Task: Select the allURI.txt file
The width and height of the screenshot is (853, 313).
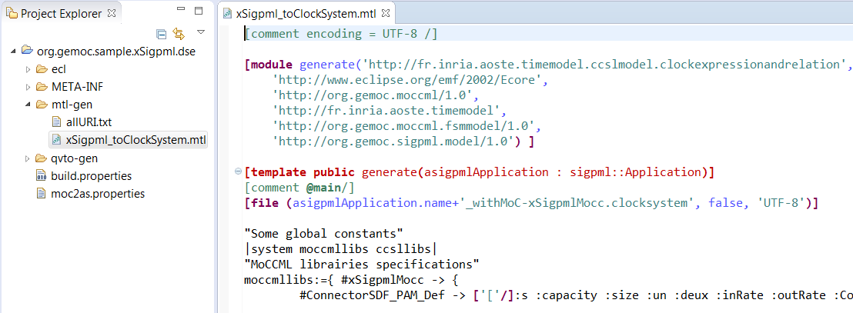Action: pos(89,122)
